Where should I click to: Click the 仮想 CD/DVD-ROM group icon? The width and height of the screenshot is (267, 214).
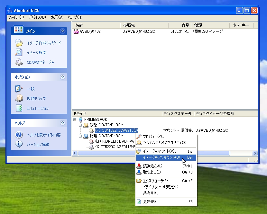86,125
